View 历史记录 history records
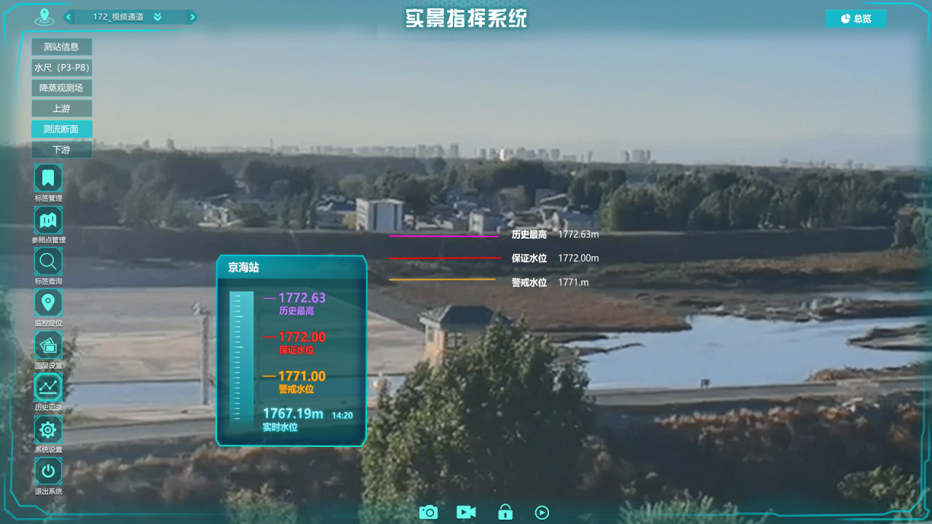This screenshot has height=524, width=932. click(x=47, y=387)
